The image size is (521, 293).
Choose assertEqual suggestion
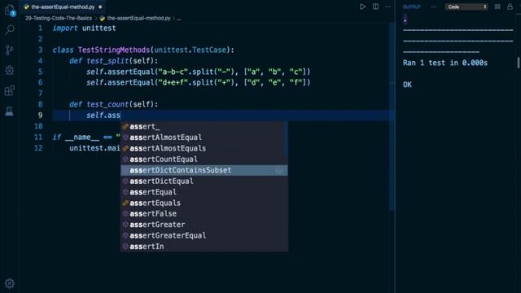(x=204, y=192)
